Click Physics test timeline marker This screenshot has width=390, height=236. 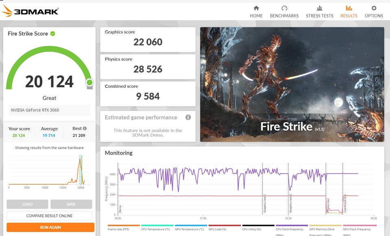tap(328, 205)
